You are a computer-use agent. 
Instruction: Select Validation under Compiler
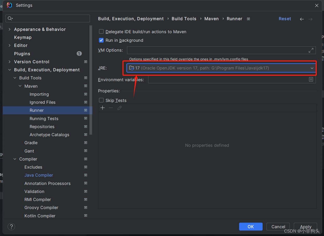pos(34,191)
